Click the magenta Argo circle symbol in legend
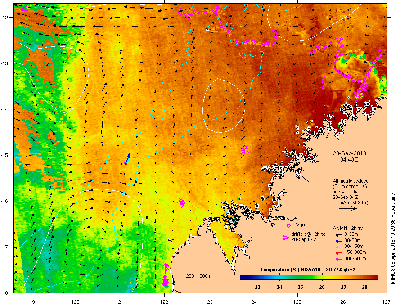This screenshot has height=306, width=396. click(x=288, y=225)
